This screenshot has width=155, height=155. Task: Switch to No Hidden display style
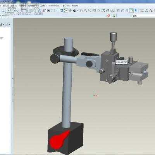[127, 10]
